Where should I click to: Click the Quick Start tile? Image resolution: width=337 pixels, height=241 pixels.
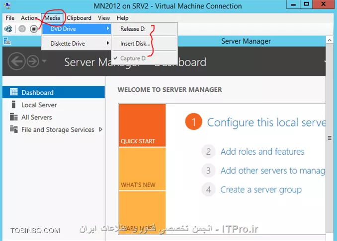point(142,125)
